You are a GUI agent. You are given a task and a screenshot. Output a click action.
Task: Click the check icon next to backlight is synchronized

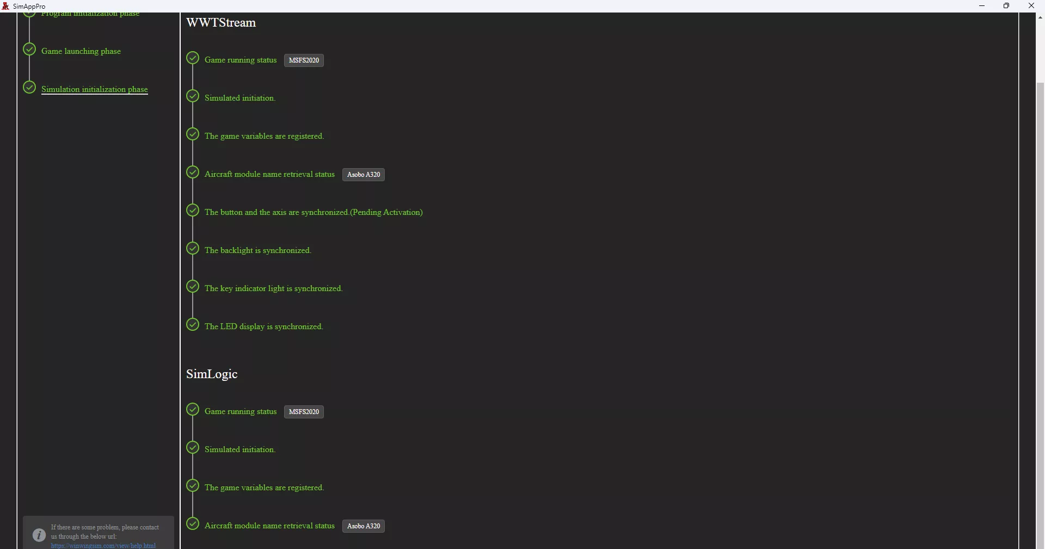tap(193, 249)
